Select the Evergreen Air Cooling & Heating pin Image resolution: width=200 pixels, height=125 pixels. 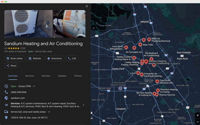(x=142, y=74)
